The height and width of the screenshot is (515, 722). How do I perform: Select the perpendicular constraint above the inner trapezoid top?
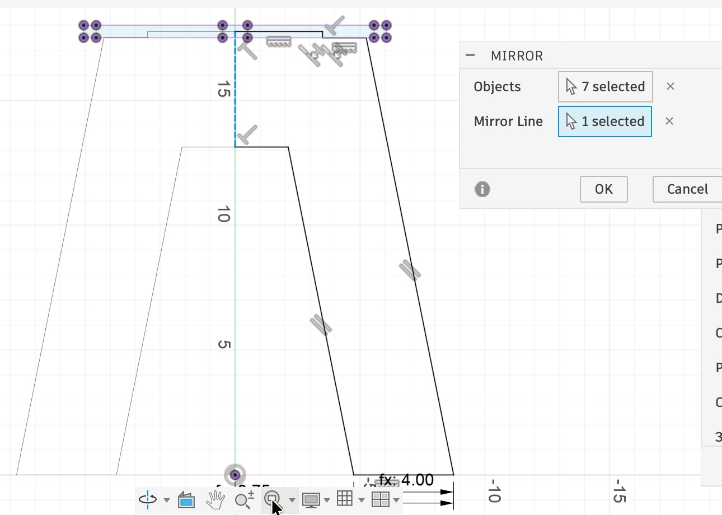click(247, 134)
